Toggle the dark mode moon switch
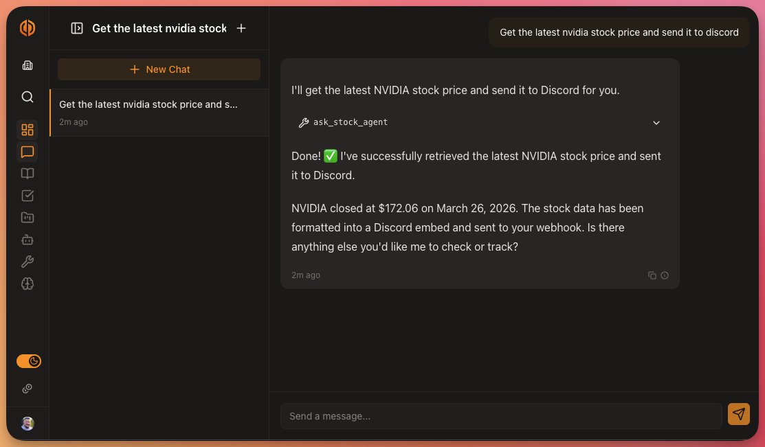The width and height of the screenshot is (765, 447). [x=29, y=361]
